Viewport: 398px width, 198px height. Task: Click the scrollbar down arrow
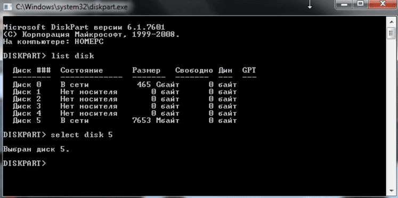tap(391, 191)
